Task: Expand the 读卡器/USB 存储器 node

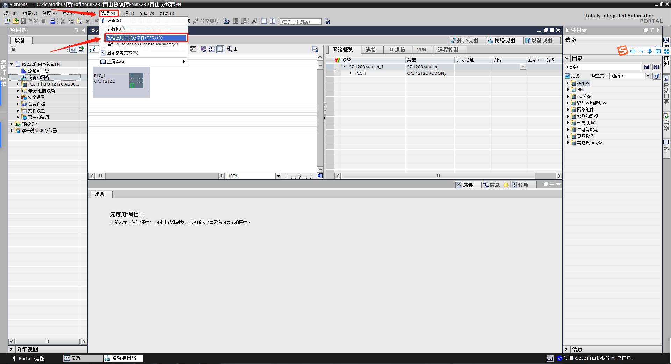Action: pyautogui.click(x=12, y=131)
